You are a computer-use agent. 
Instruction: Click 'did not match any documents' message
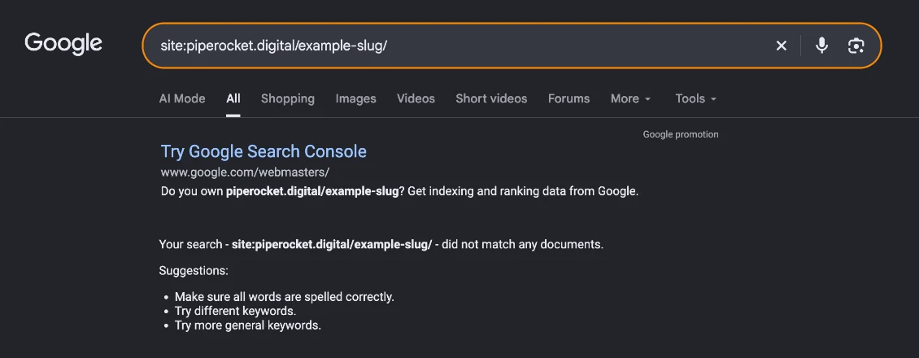click(381, 244)
